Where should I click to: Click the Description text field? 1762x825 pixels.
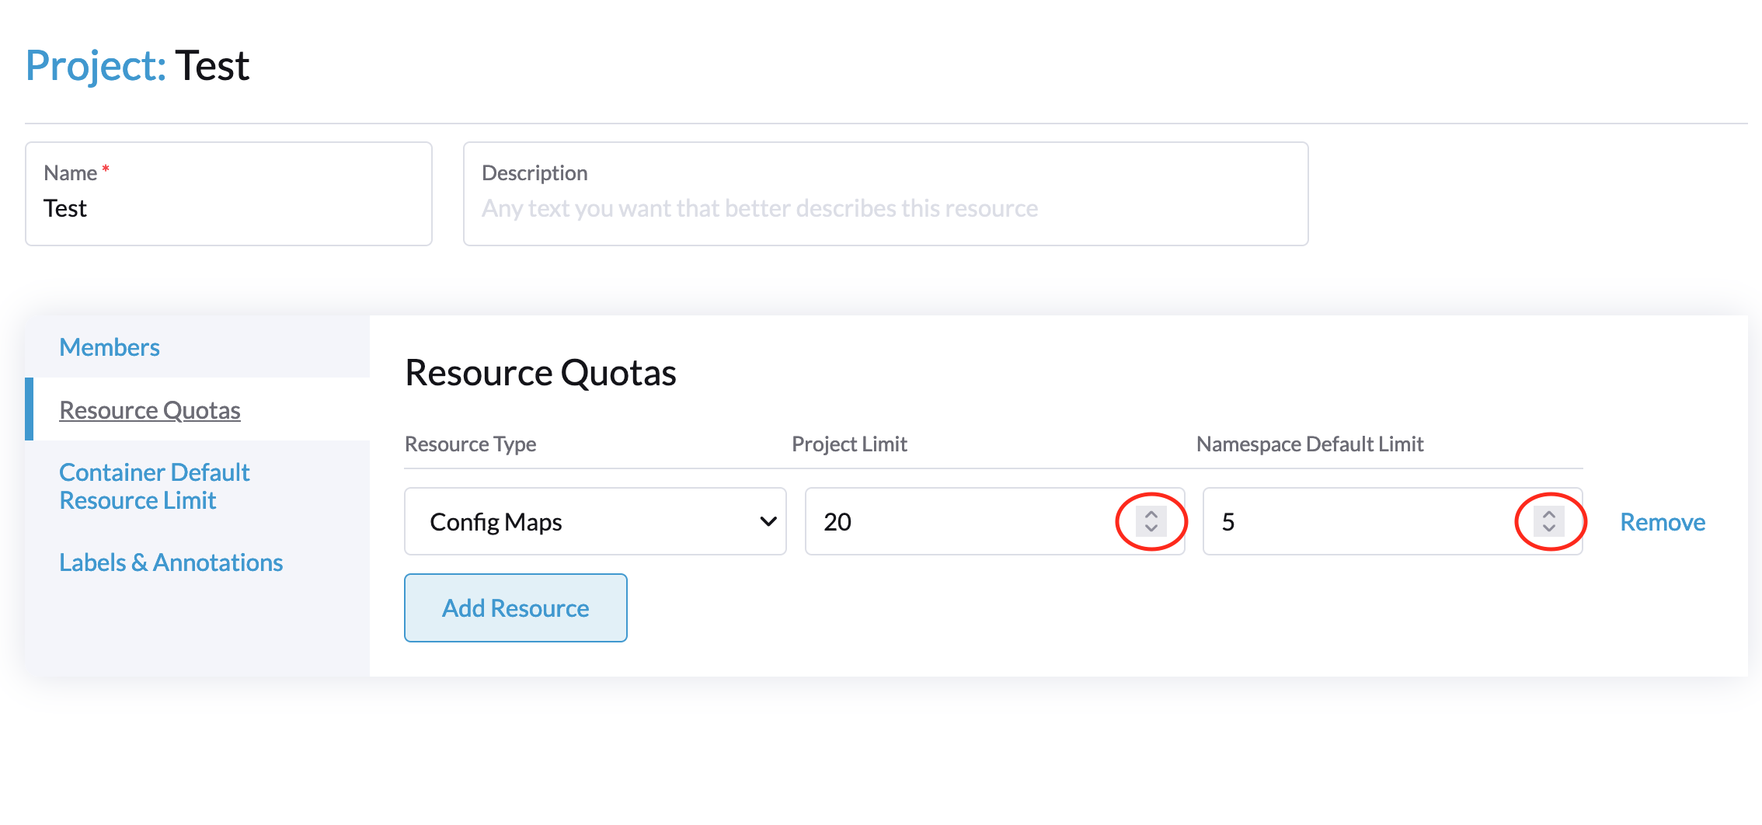tap(885, 208)
